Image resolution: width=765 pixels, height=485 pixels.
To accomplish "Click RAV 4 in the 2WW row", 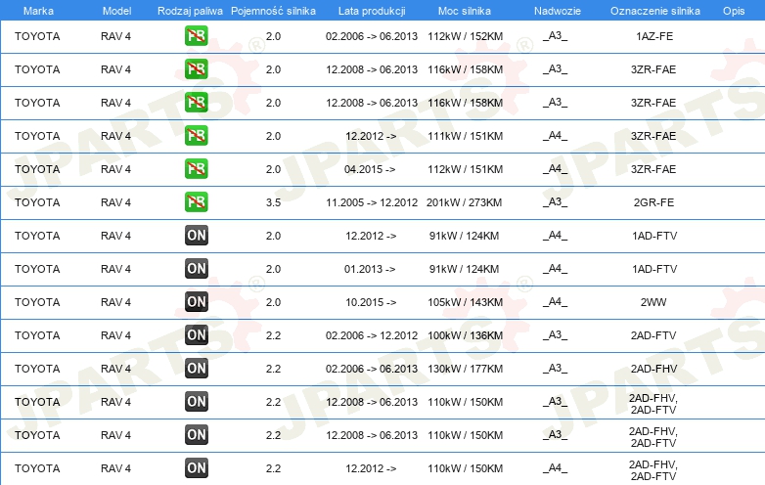I will click(x=115, y=302).
